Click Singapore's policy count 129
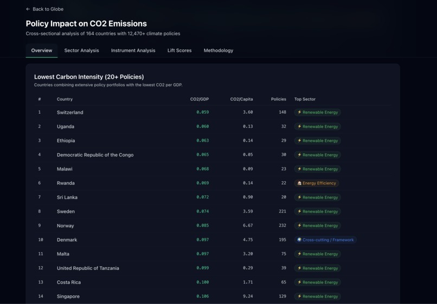 [282, 296]
